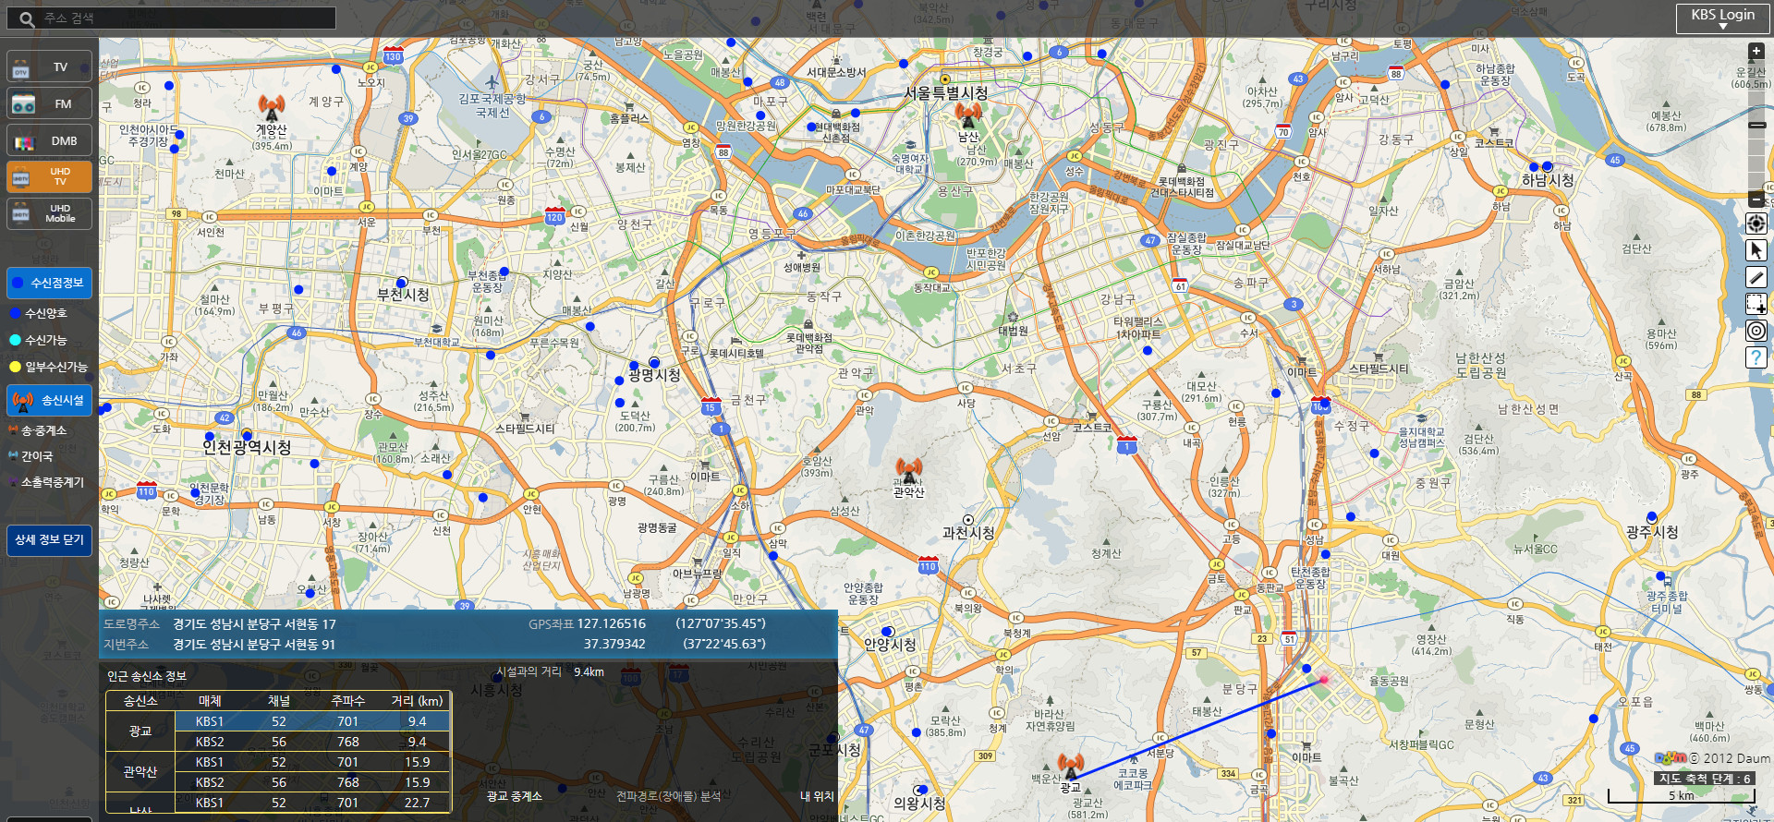Click the blue reception dot at 안양시청
Image resolution: width=1774 pixels, height=822 pixels.
[887, 633]
